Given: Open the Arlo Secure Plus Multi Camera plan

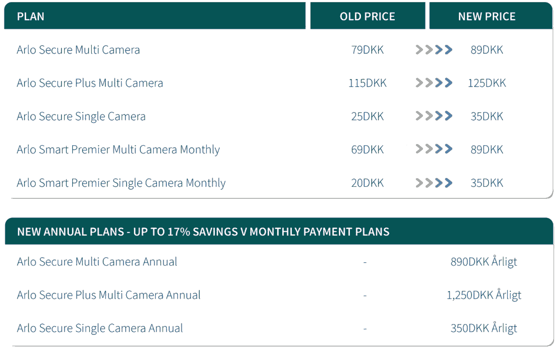Looking at the screenshot, I should click(x=90, y=83).
